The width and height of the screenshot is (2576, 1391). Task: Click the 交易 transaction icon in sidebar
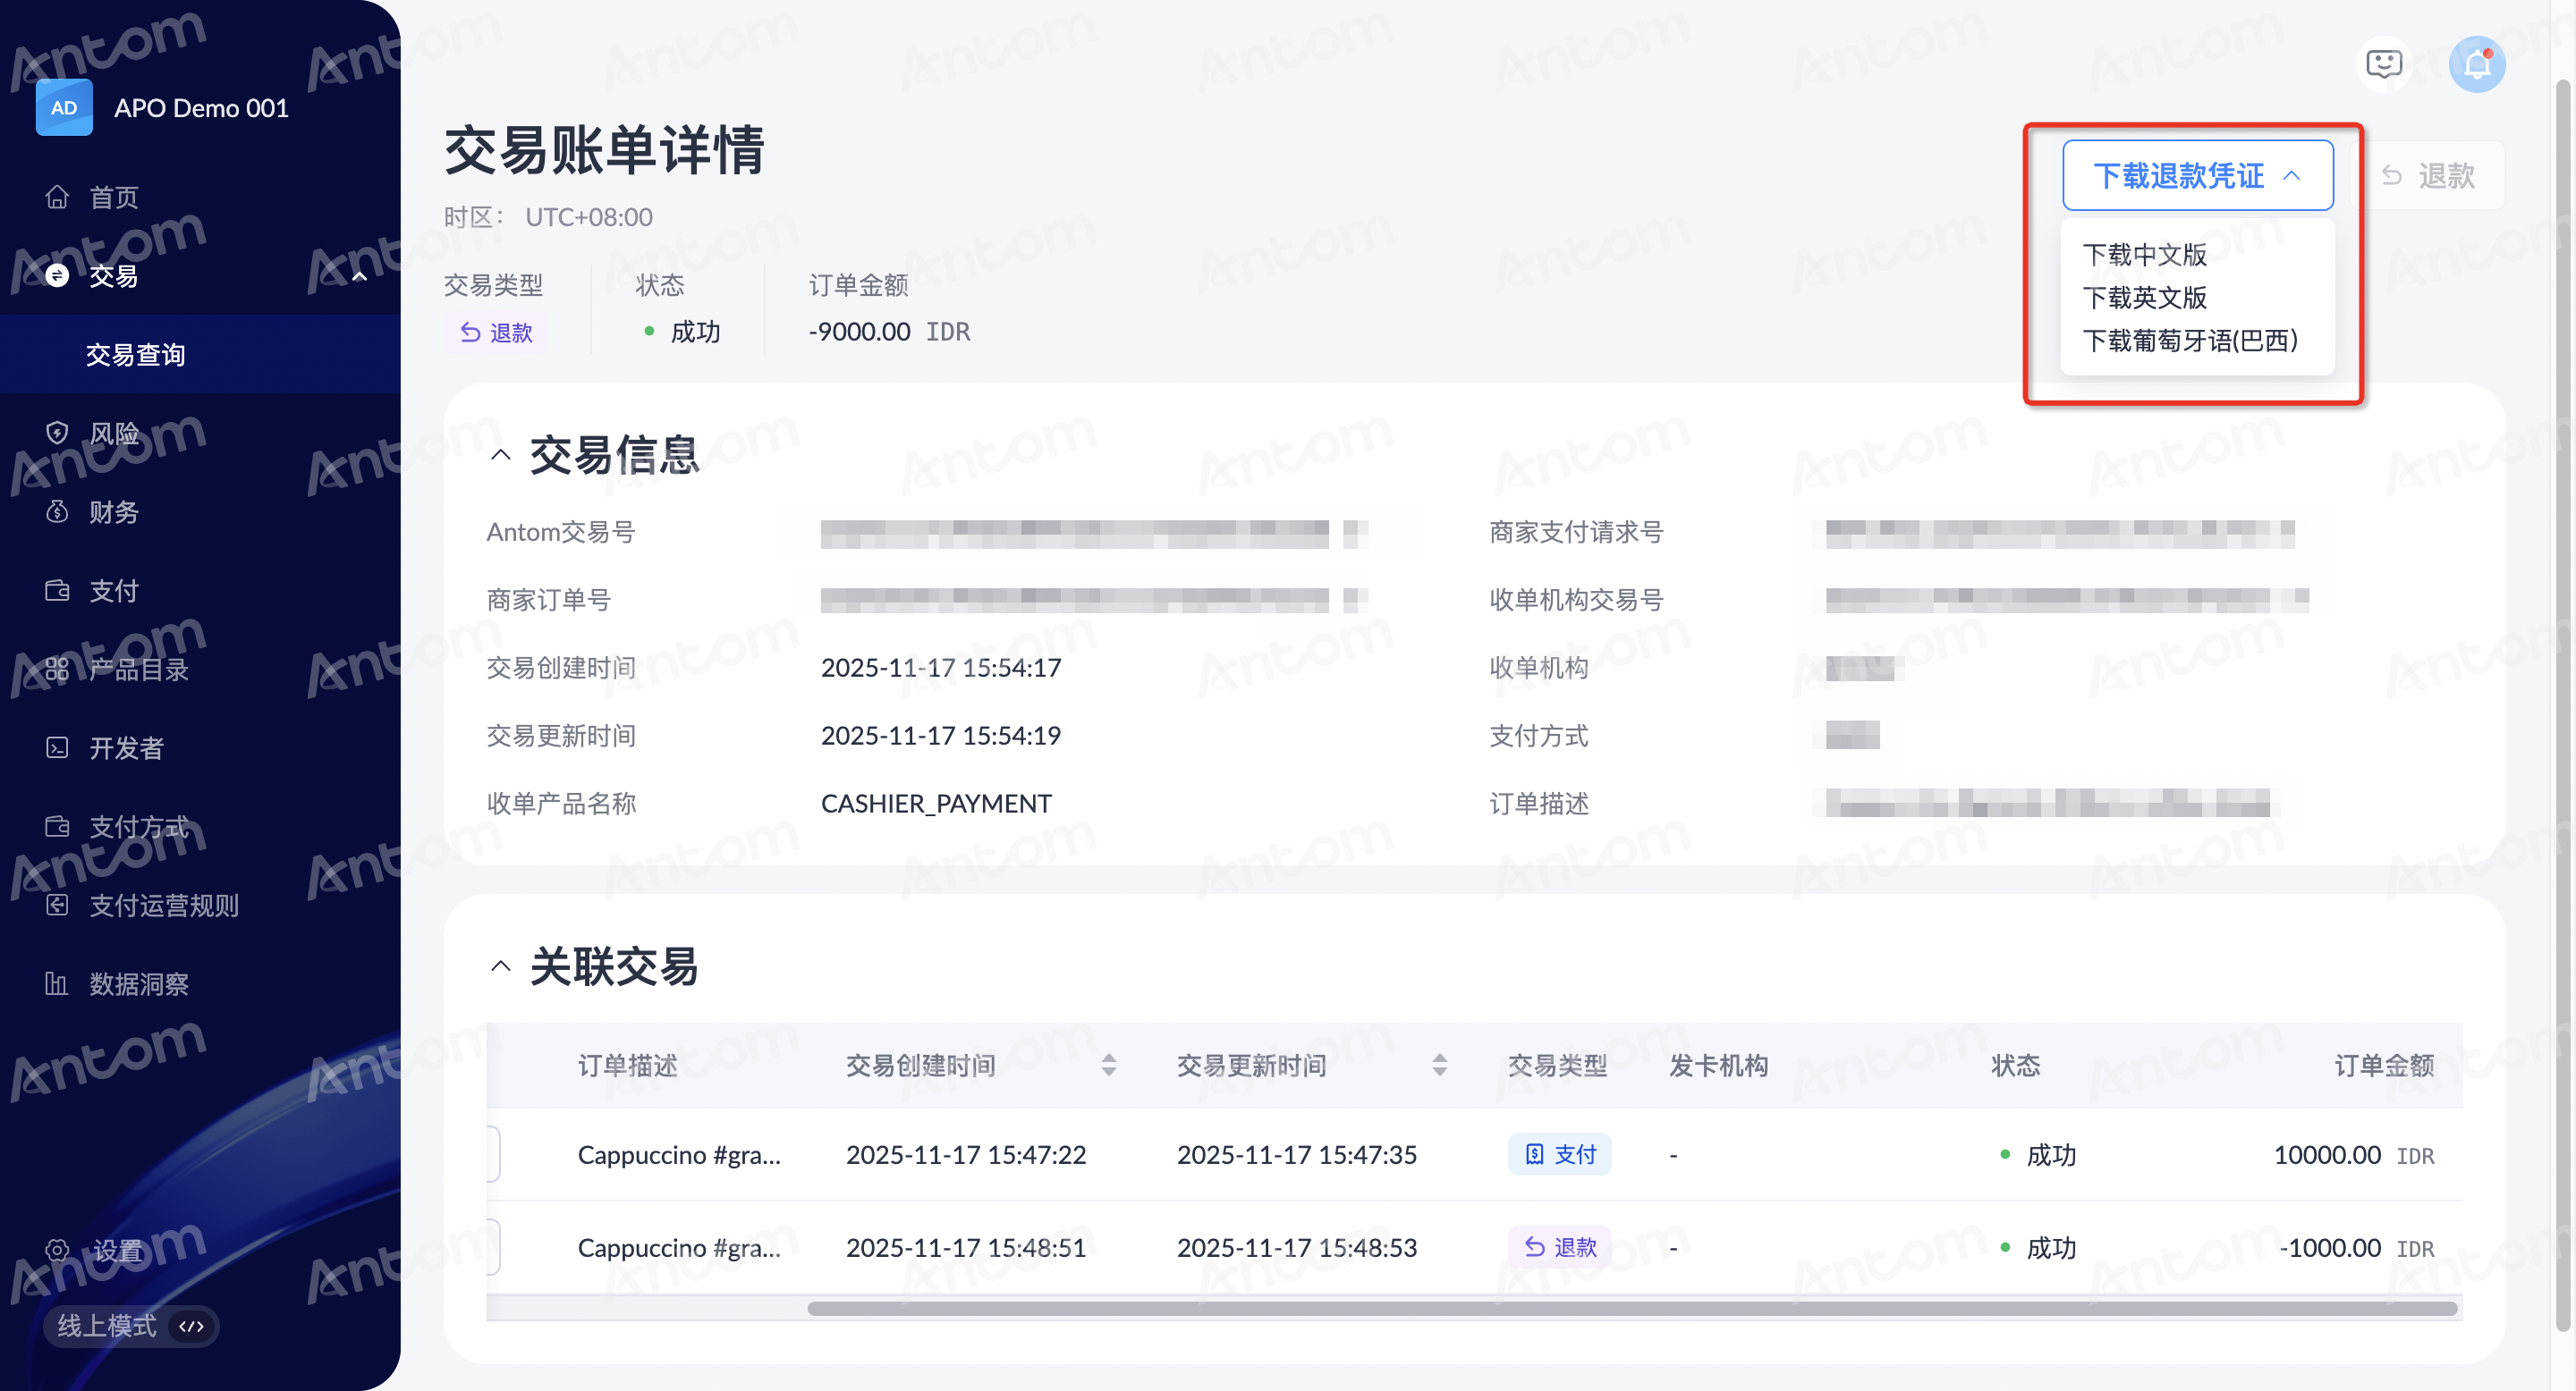click(57, 276)
